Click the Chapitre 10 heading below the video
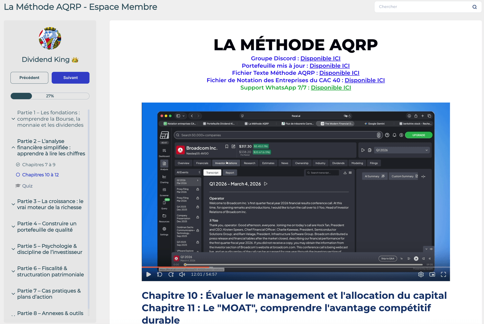This screenshot has width=484, height=324. (294, 295)
